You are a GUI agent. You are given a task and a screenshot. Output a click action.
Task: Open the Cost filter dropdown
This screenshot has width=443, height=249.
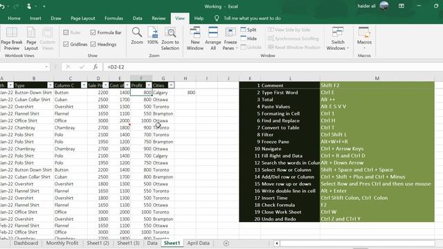click(127, 85)
